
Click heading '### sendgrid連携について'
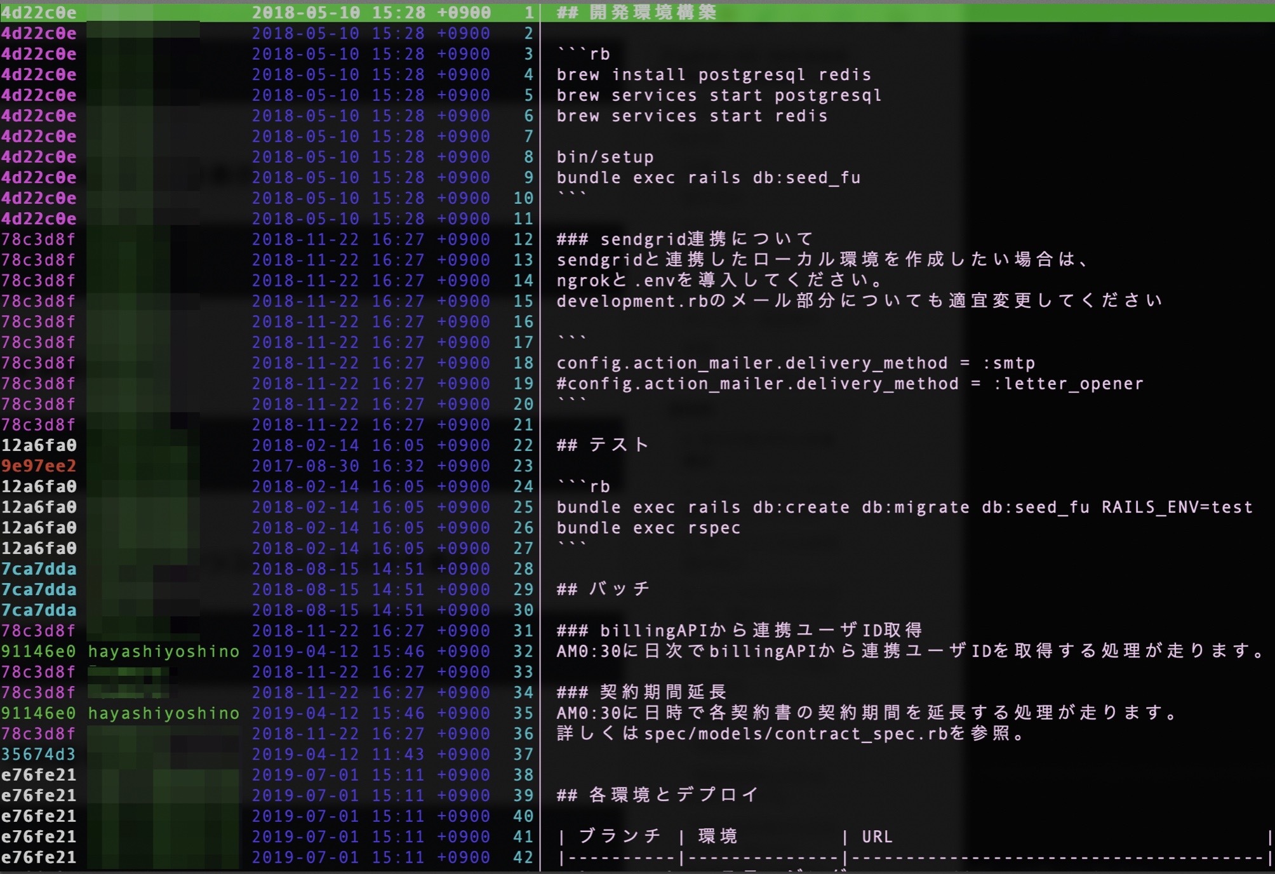coord(686,239)
